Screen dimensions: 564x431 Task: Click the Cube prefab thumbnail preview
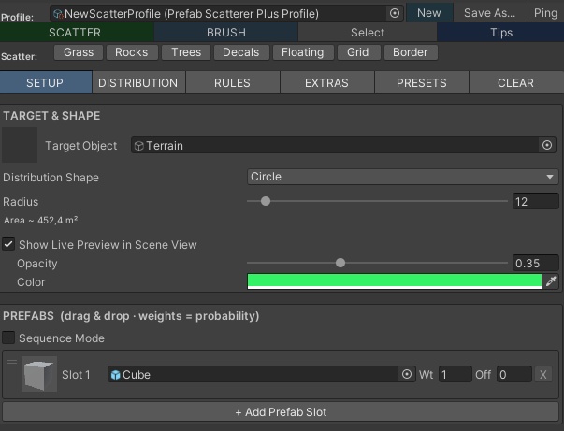tap(39, 374)
